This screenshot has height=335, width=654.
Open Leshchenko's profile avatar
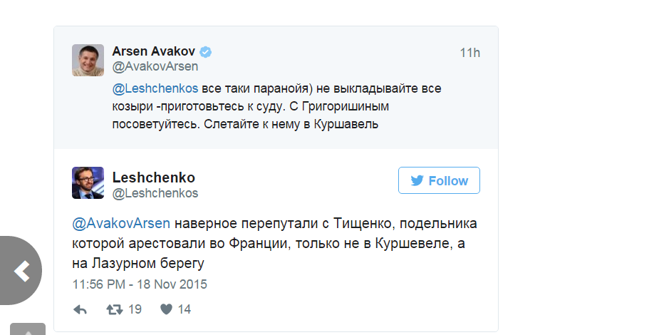tap(88, 183)
